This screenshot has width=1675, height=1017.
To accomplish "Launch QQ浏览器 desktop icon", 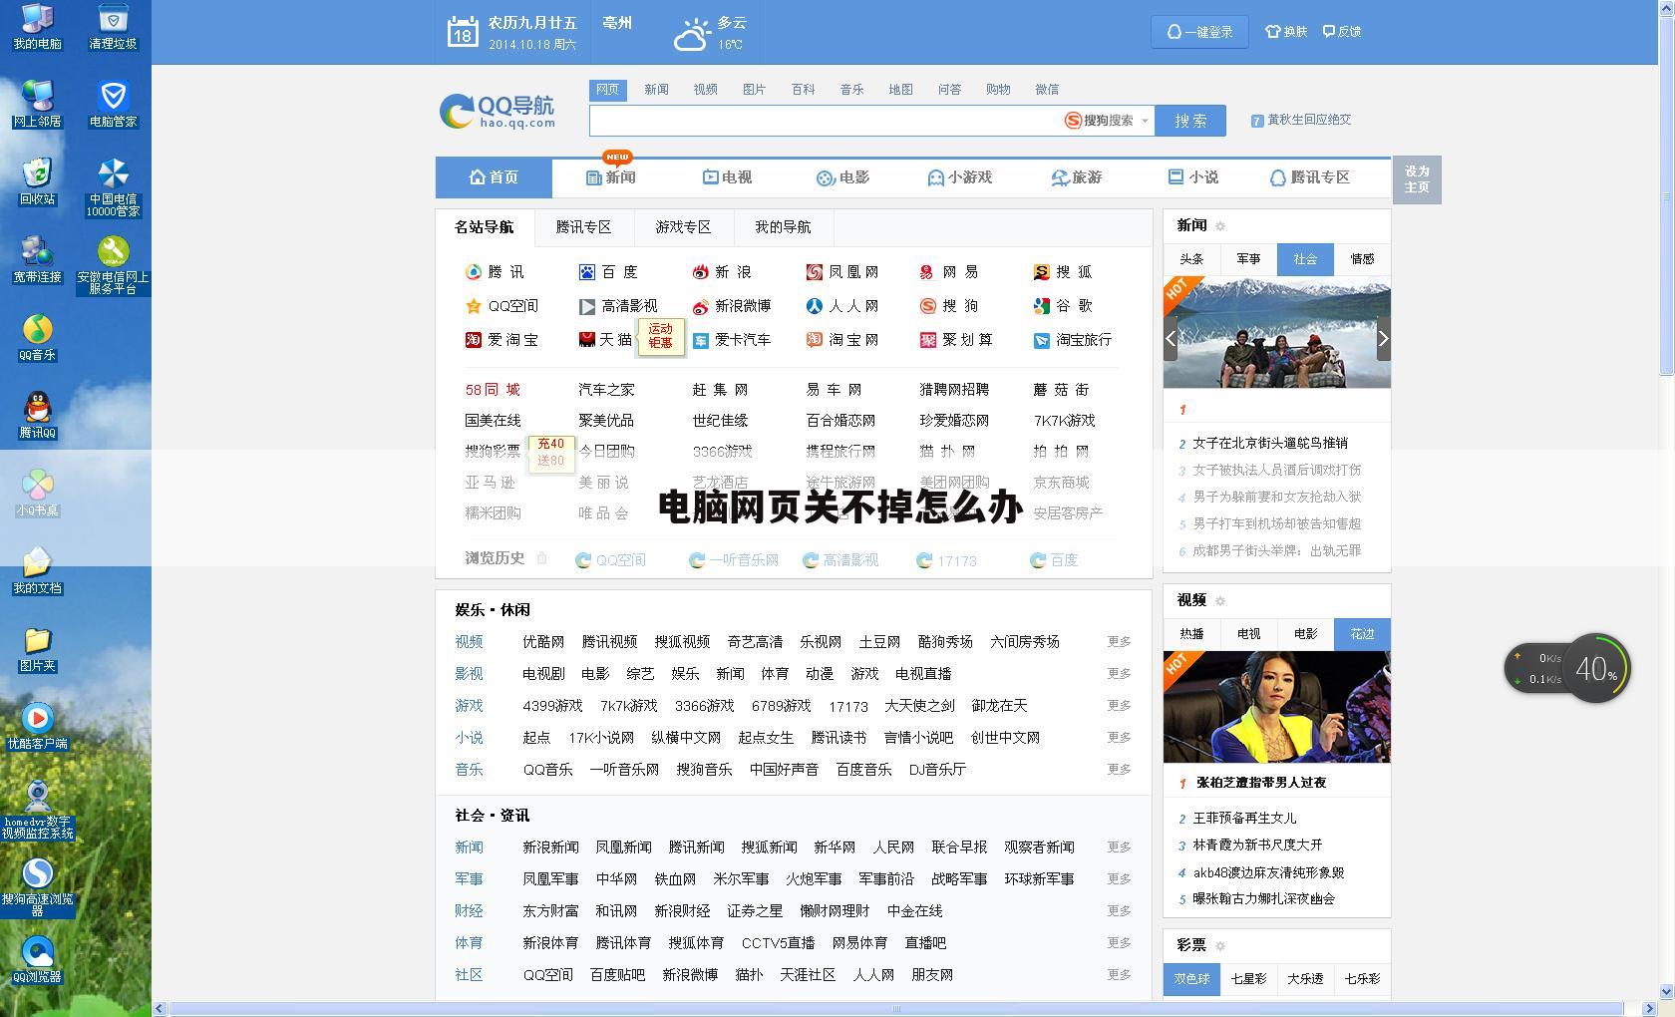I will (37, 959).
